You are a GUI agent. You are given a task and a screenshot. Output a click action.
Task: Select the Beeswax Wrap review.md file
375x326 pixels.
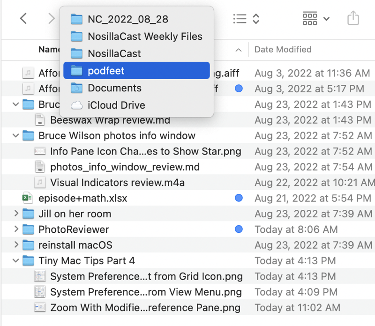pyautogui.click(x=110, y=120)
